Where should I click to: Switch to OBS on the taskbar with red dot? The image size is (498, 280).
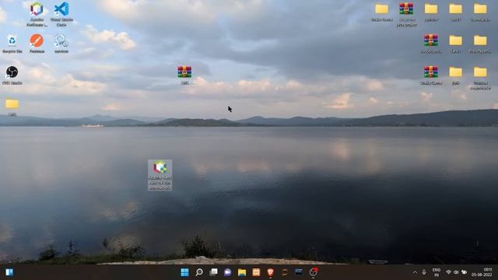pos(314,272)
